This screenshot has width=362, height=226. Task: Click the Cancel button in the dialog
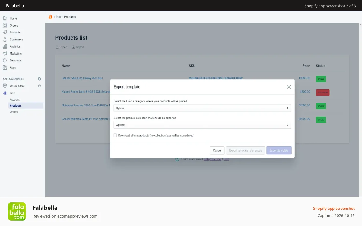[x=217, y=150]
